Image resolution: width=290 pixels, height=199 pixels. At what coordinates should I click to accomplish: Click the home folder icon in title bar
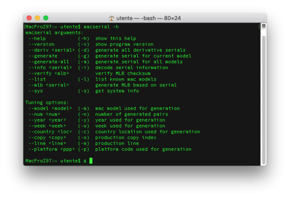pos(111,18)
